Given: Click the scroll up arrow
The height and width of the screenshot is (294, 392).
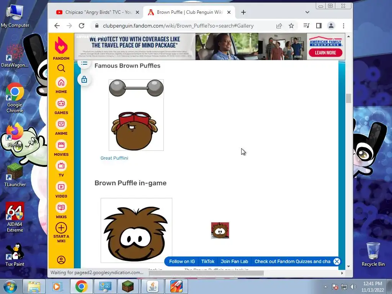Looking at the screenshot, I should (x=348, y=36).
